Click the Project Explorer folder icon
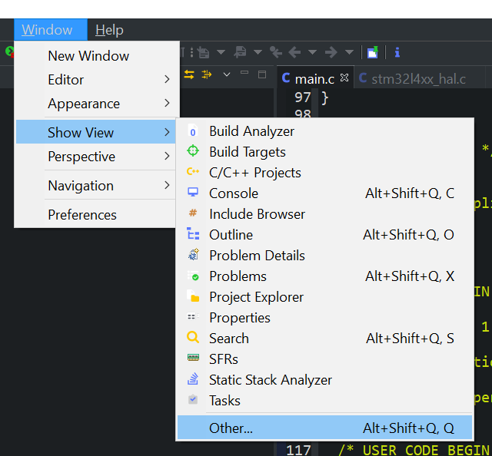The image size is (492, 456). pos(193,296)
